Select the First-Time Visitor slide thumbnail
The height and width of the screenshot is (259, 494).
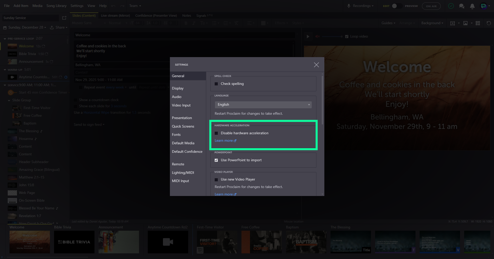(x=217, y=242)
